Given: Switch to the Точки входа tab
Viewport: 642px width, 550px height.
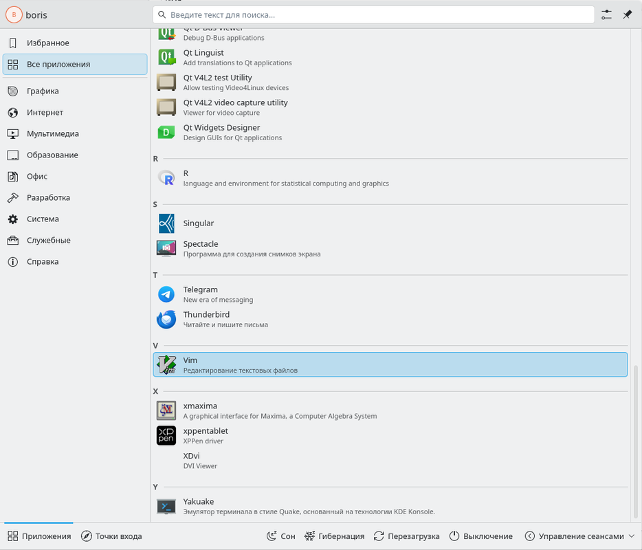Looking at the screenshot, I should coord(111,536).
